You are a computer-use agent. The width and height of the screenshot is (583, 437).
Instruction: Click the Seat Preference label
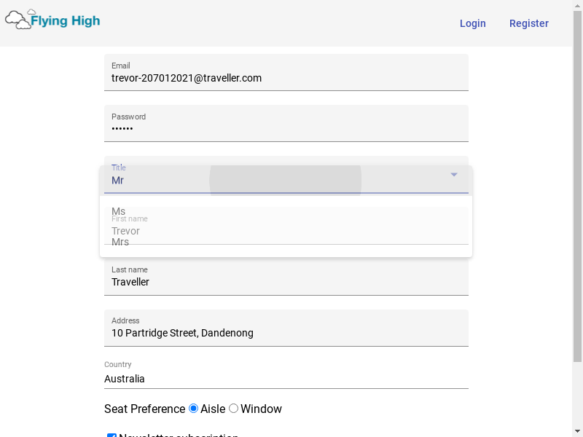tap(144, 409)
